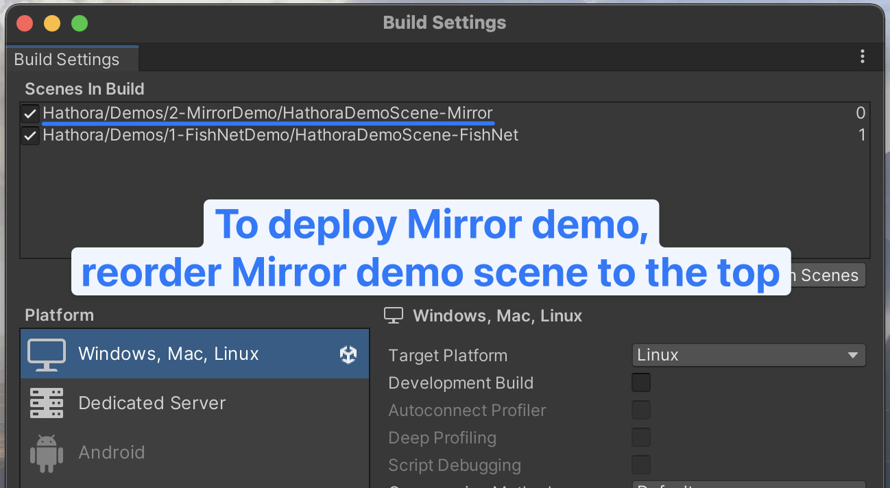Image resolution: width=890 pixels, height=488 pixels.
Task: Click the Unity logo on the selected platform row
Action: point(348,354)
